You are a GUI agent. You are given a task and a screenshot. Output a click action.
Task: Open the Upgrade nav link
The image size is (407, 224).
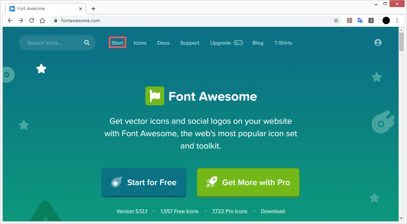pyautogui.click(x=226, y=43)
